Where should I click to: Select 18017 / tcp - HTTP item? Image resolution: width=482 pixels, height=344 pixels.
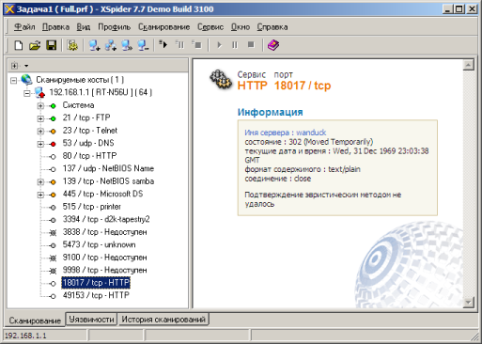pyautogui.click(x=96, y=283)
